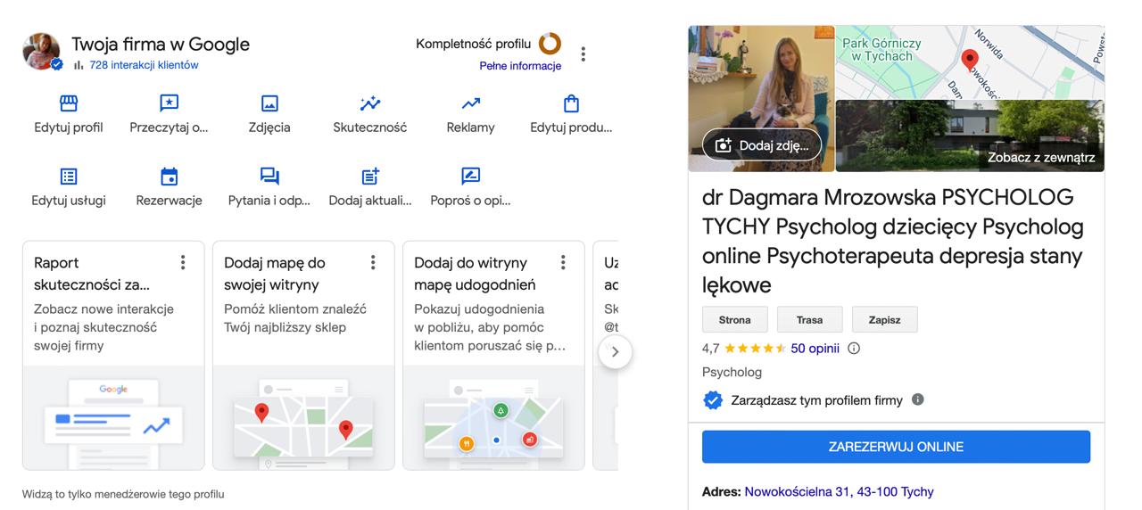The image size is (1142, 510).
Task: Open Skuteczność sparkle chart icon
Action: [x=370, y=103]
